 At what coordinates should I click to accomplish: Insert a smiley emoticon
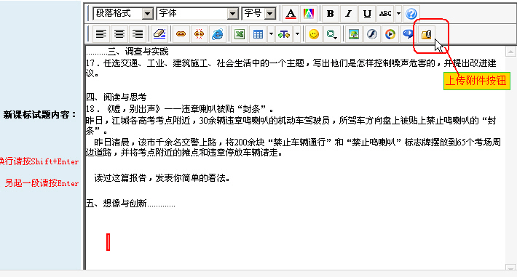(314, 34)
